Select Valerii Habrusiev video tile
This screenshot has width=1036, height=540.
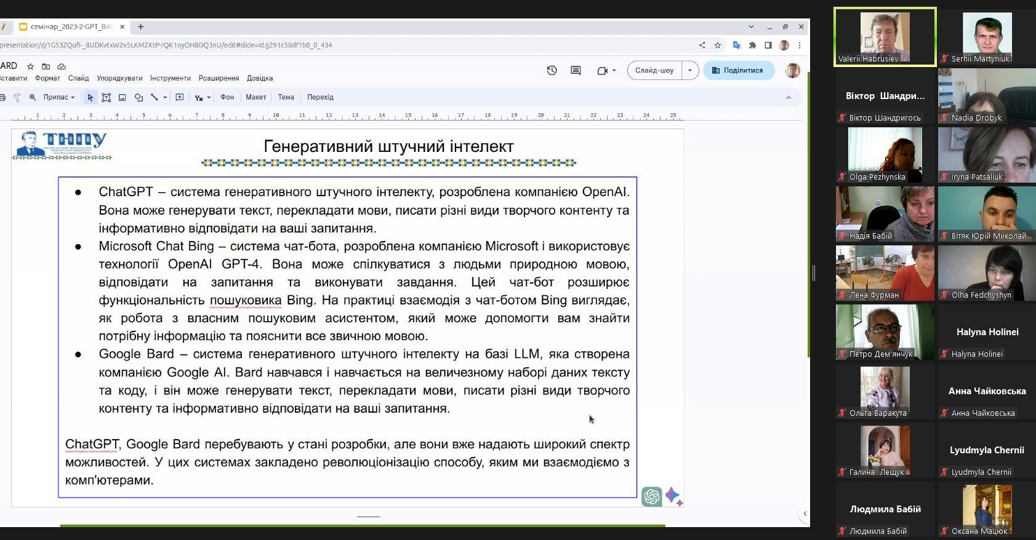(x=885, y=37)
